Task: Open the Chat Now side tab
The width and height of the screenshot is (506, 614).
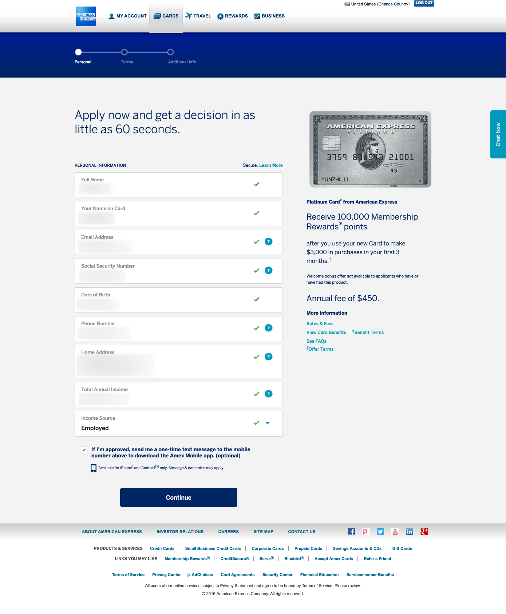Action: (498, 134)
